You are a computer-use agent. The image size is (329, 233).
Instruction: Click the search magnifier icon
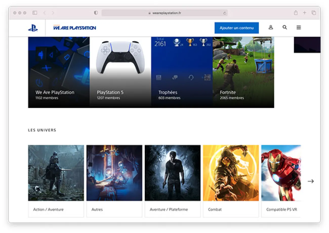(x=285, y=27)
